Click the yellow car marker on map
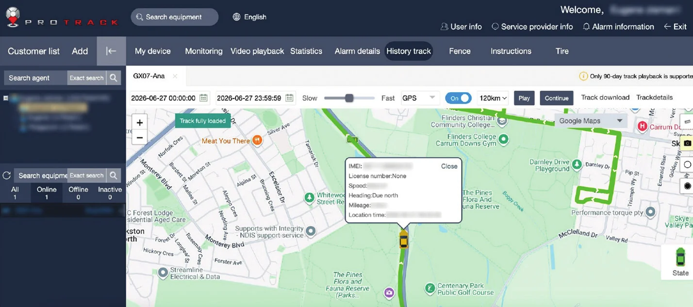This screenshot has height=307, width=693. pos(404,239)
